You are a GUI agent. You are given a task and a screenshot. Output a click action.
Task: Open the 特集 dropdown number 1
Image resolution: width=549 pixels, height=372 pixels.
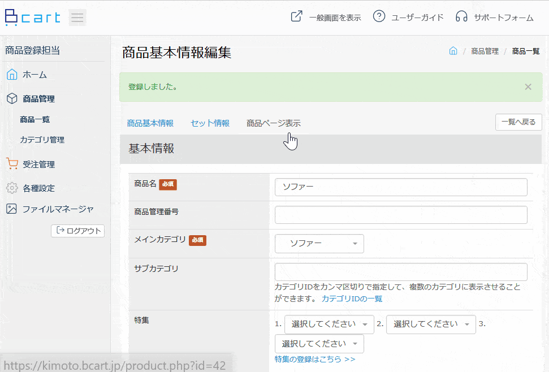pyautogui.click(x=329, y=325)
